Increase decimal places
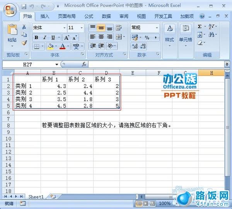This screenshot has width=232, height=209. coord(135,46)
